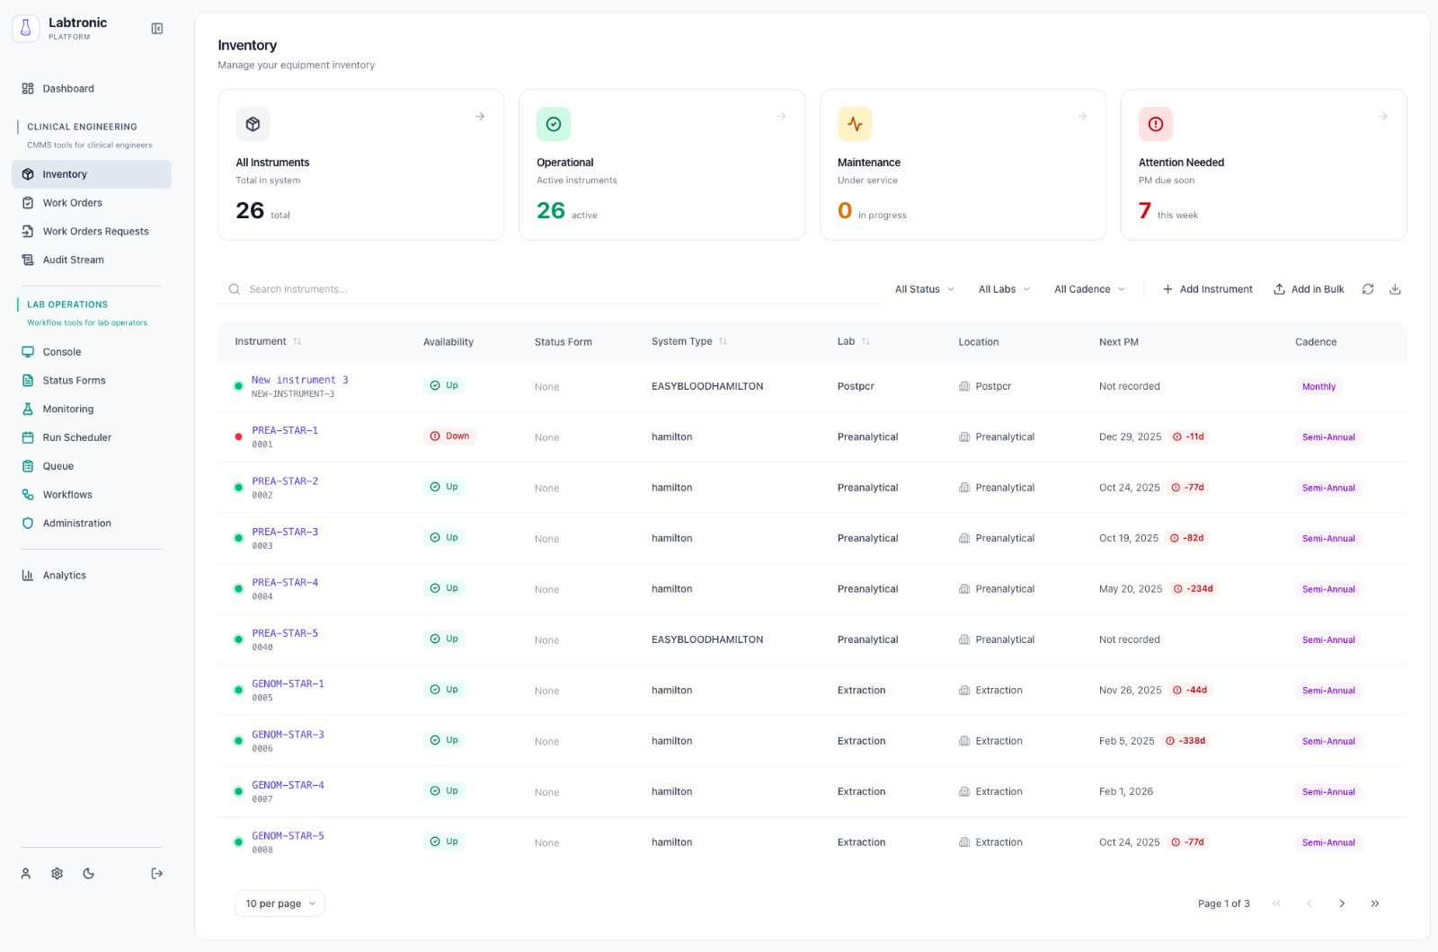Expand the All Labs filter dropdown
This screenshot has height=952, width=1438.
click(x=1004, y=289)
